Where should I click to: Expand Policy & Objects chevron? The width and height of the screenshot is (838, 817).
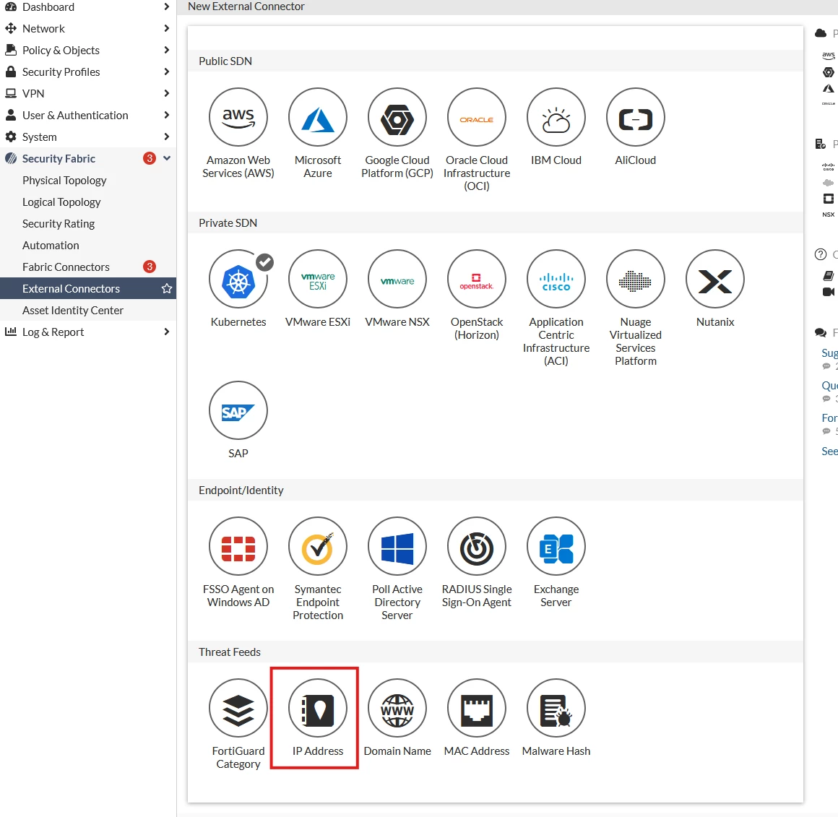(x=167, y=51)
